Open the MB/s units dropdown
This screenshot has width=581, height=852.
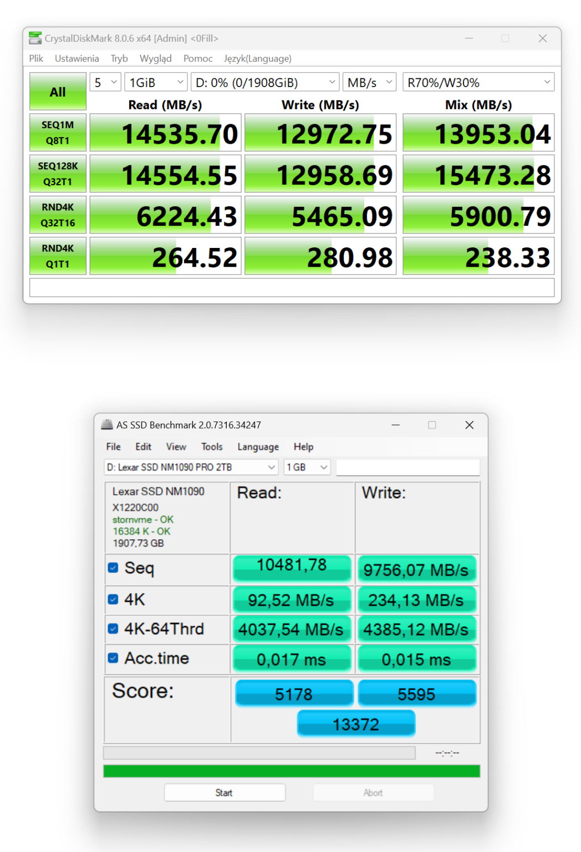[369, 82]
